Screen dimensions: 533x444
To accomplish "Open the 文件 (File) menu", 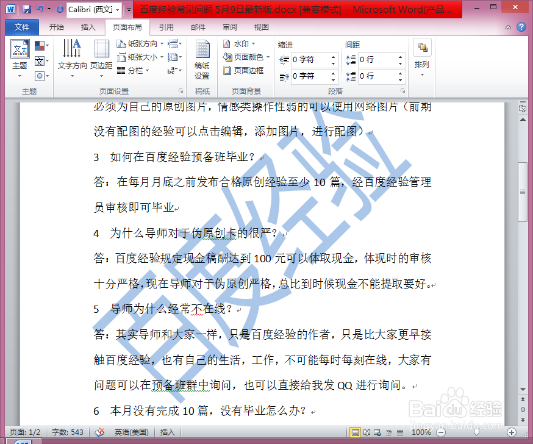I will click(22, 27).
